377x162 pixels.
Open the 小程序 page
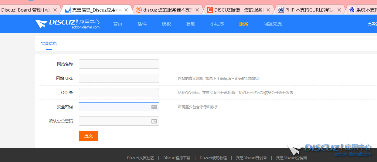[217, 24]
